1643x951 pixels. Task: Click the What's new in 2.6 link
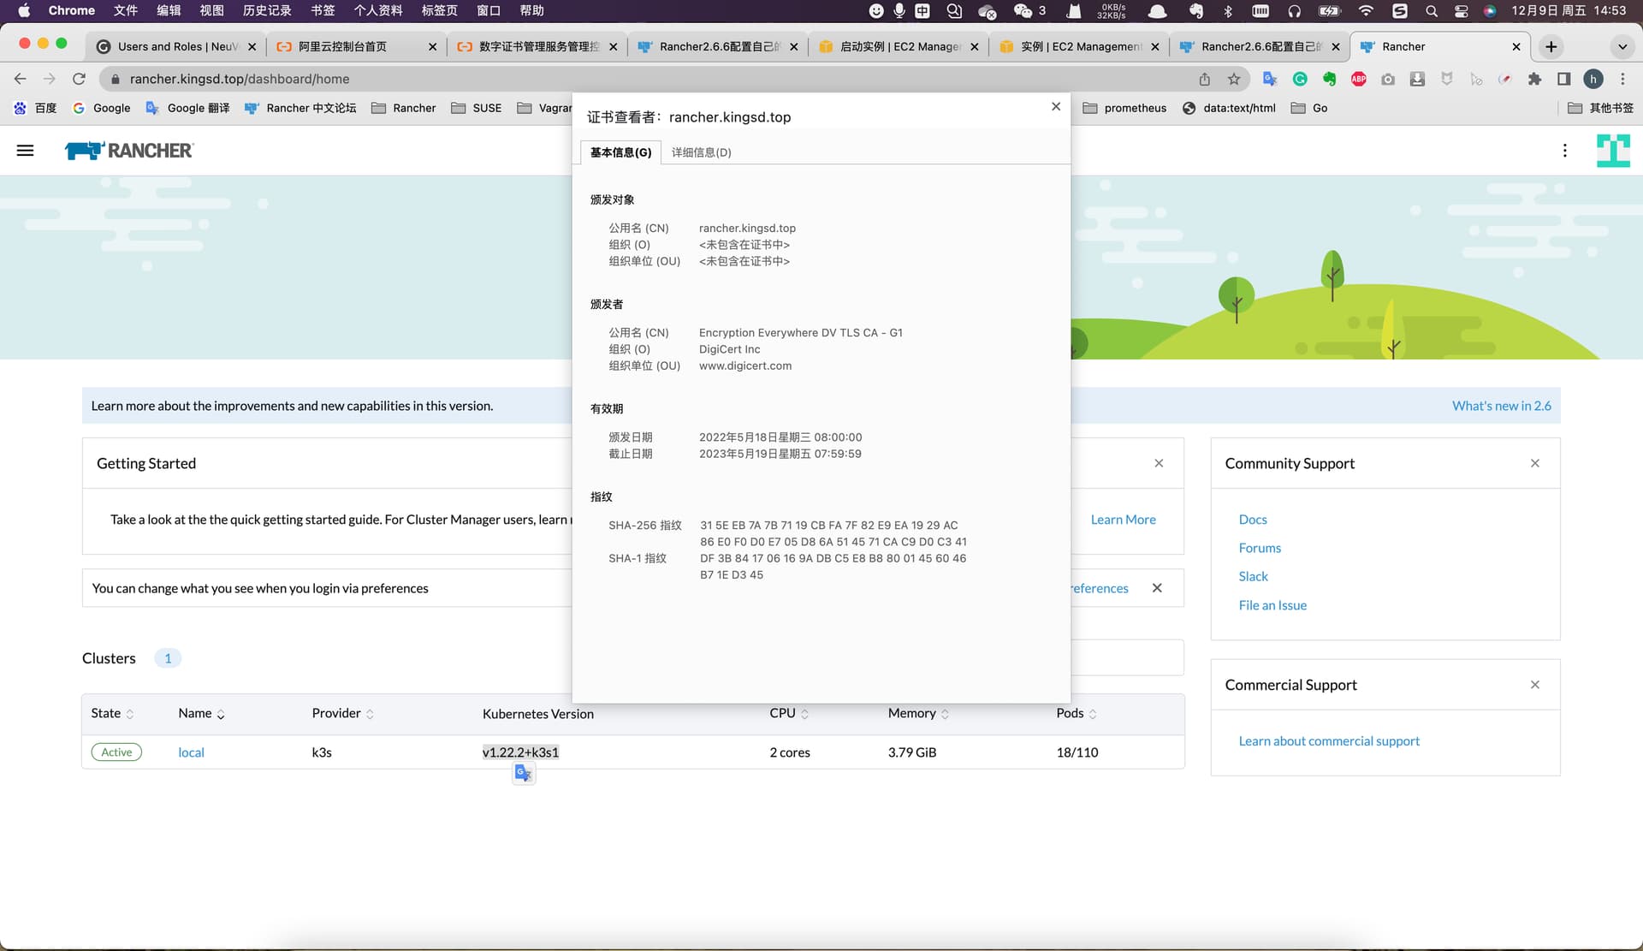tap(1501, 406)
